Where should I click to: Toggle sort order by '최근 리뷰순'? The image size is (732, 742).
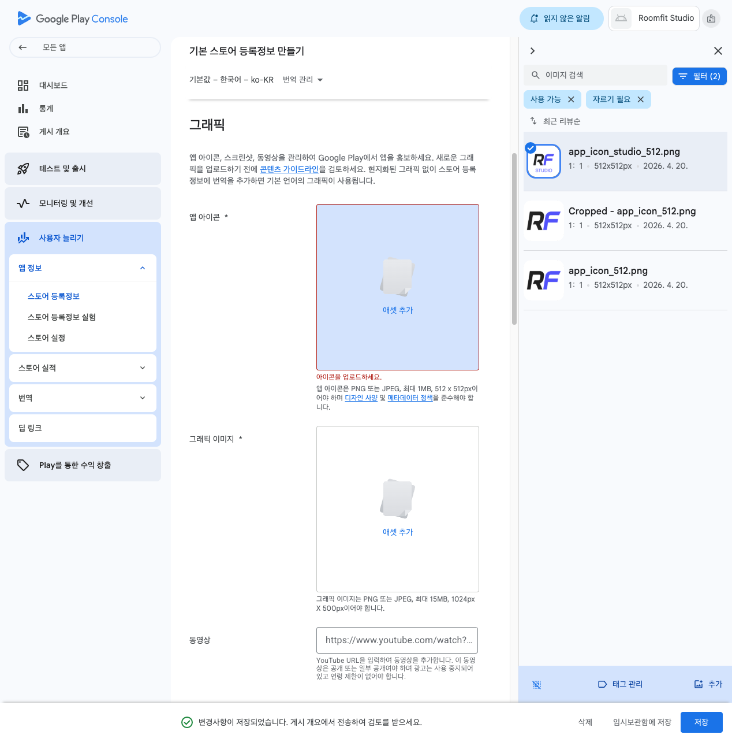[555, 121]
